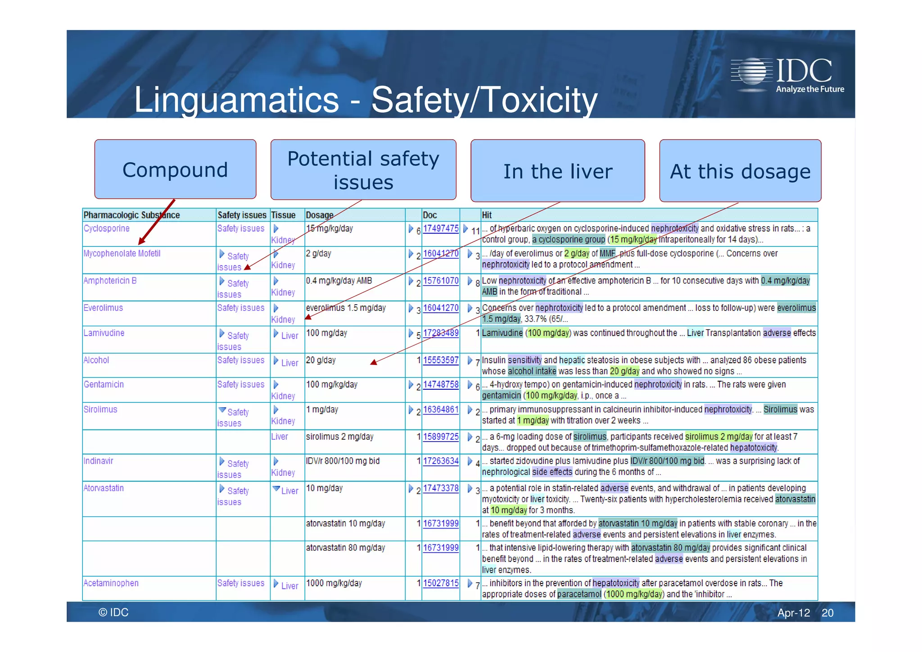Expand the 11-hit triangle in Cyclosporine row
Screen dimensions: 922x652
[466, 229]
